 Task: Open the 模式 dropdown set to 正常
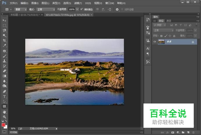click(x=46, y=9)
